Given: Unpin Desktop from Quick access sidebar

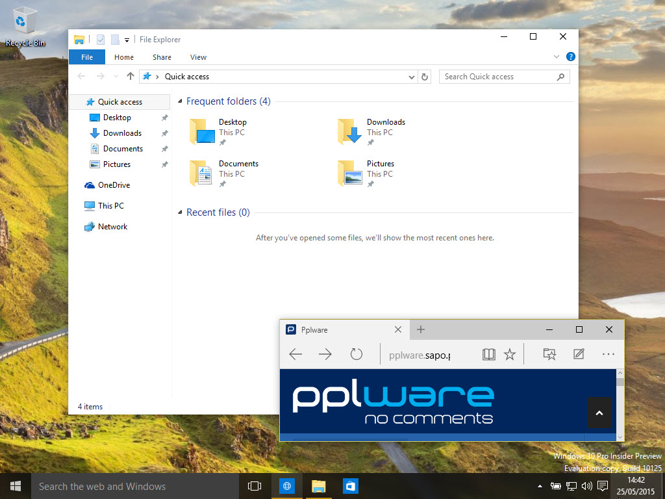Looking at the screenshot, I should 164,118.
